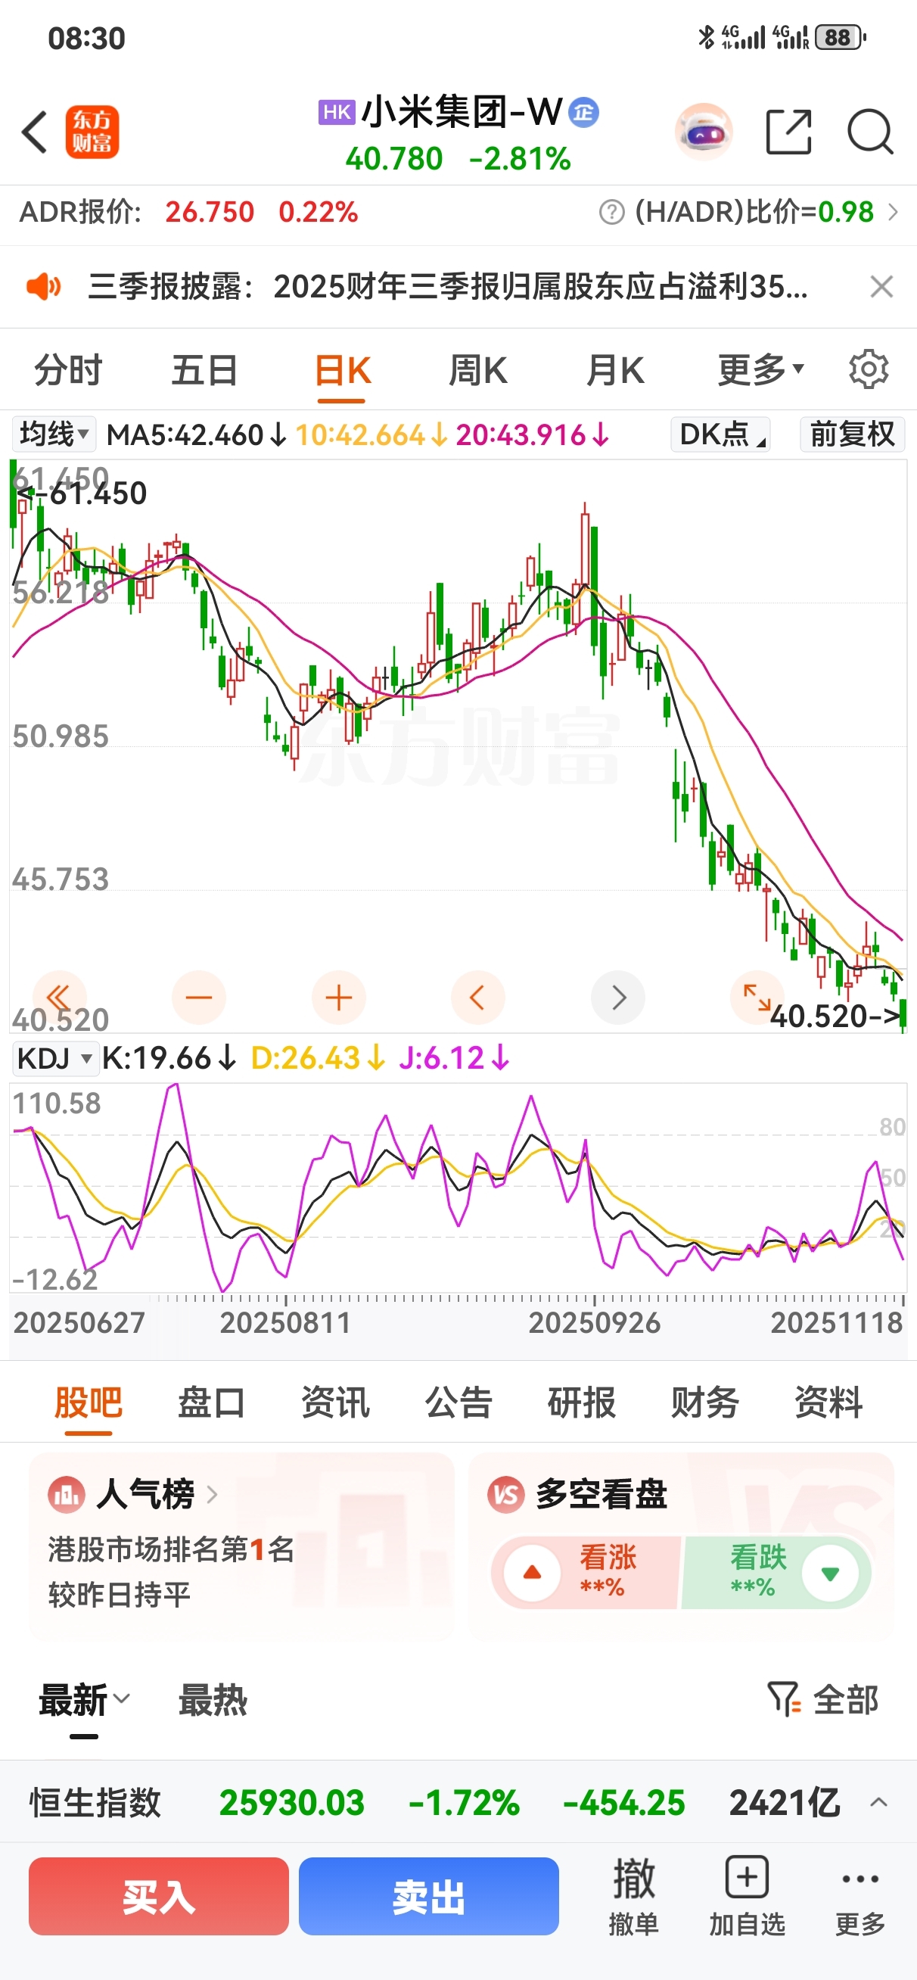917x1980 pixels.
Task: Expand H/ADR ratio detail chevron
Action: pyautogui.click(x=894, y=211)
